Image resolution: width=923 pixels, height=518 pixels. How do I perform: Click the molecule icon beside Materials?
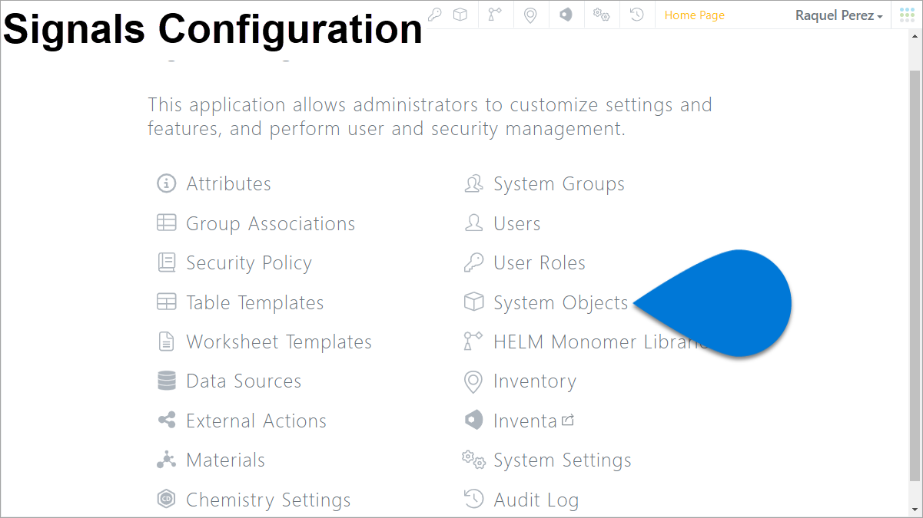pos(166,460)
